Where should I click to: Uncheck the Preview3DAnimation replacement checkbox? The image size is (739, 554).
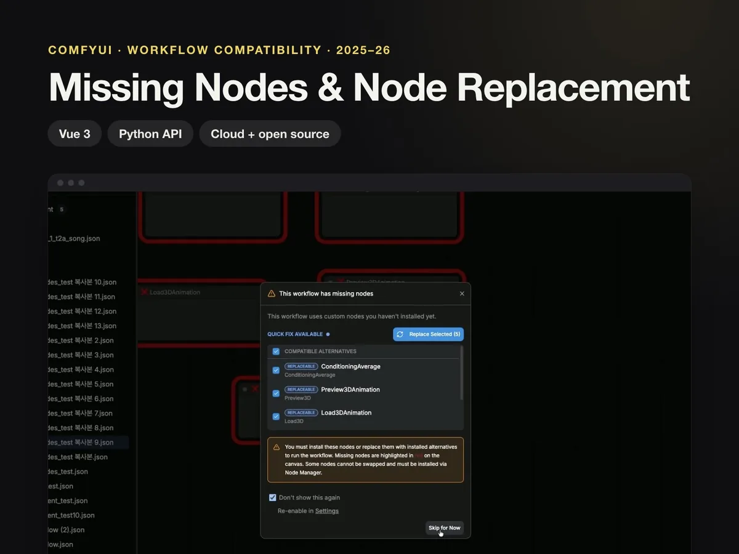pyautogui.click(x=276, y=393)
